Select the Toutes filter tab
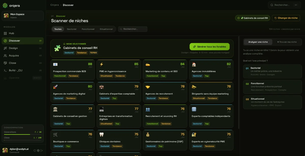 click(58, 29)
